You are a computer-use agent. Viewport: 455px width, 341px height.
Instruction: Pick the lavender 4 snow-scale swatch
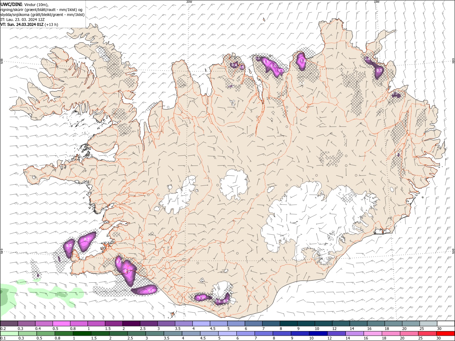coord(201,324)
